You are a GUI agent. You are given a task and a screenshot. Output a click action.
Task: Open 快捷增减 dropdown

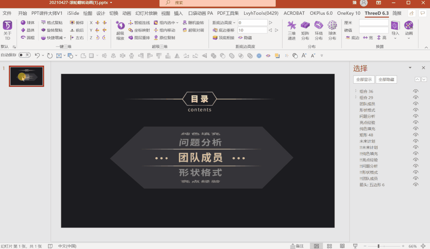pyautogui.click(x=65, y=38)
